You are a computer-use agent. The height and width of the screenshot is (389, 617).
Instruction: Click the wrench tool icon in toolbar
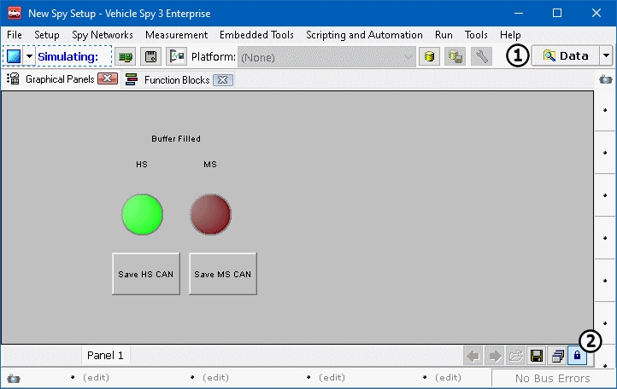481,56
